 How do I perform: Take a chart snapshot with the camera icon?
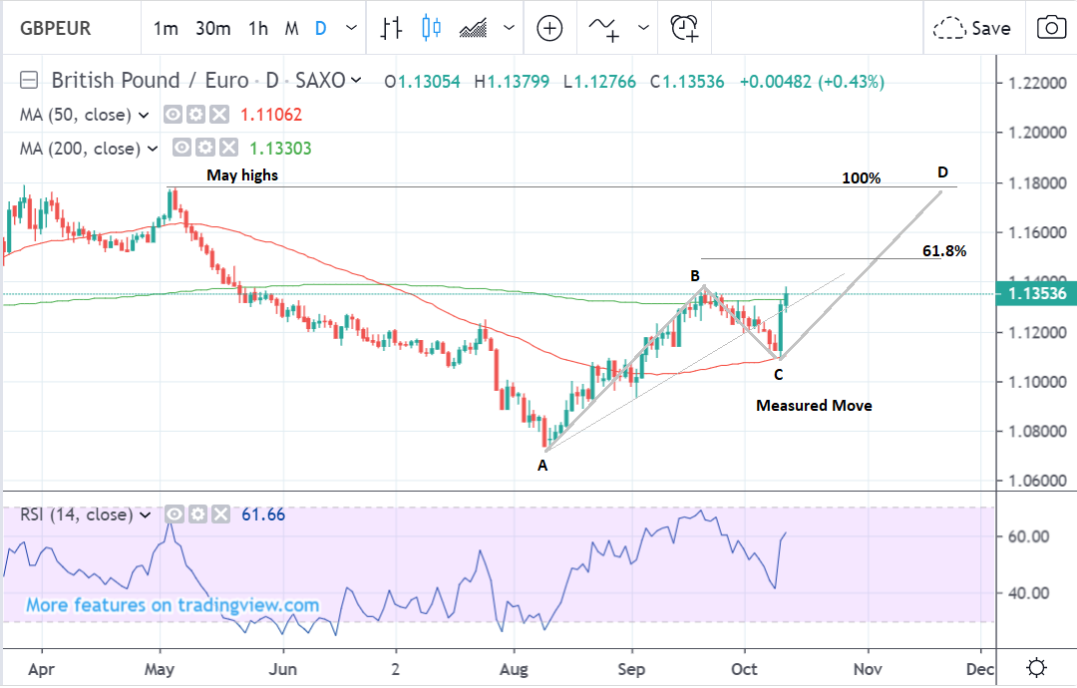(1050, 28)
